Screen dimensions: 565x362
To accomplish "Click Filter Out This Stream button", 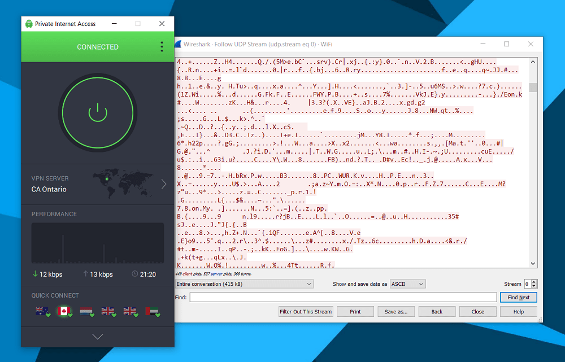I will click(306, 312).
